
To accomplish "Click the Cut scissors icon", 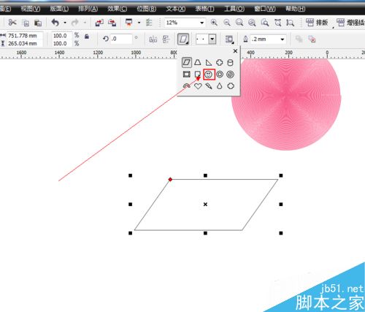I will (x=12, y=23).
